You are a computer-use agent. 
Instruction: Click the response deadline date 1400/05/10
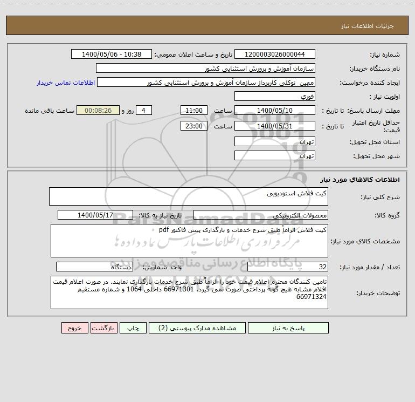tap(275, 110)
